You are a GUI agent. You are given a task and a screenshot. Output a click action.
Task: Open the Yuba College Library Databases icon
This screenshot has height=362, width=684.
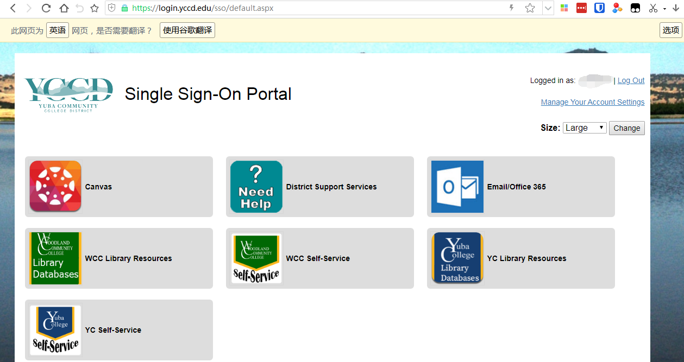457,258
